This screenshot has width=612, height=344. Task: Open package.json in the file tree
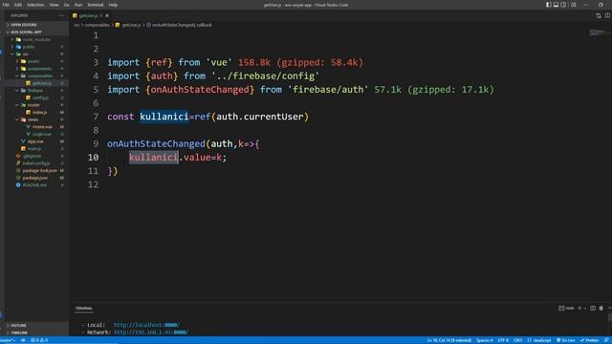coord(35,178)
